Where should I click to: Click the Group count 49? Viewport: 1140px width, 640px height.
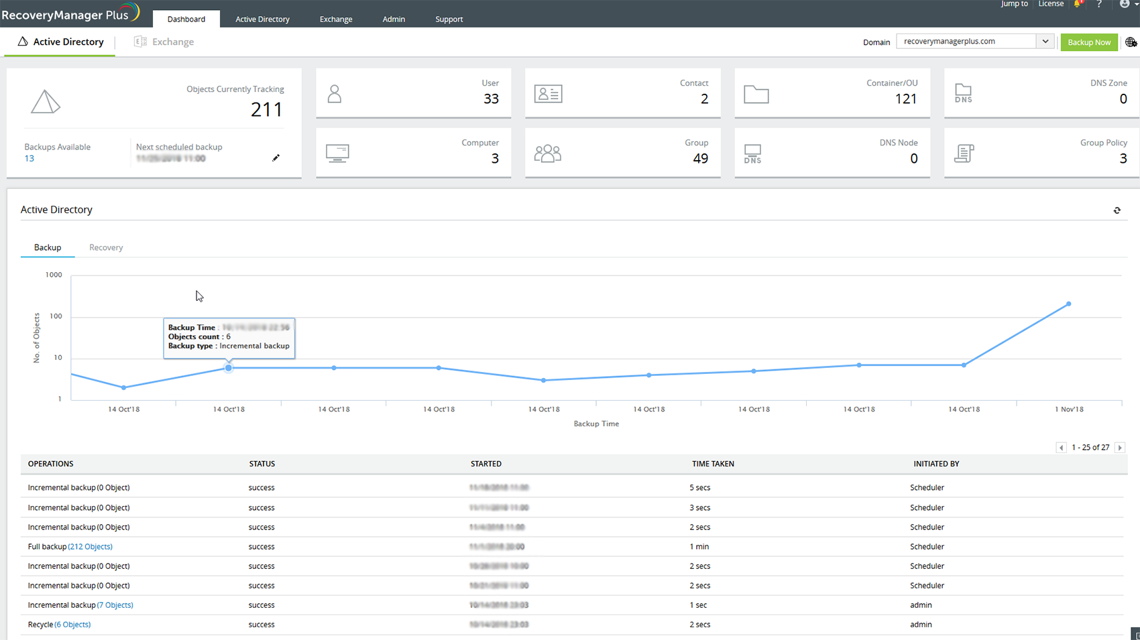pyautogui.click(x=701, y=158)
